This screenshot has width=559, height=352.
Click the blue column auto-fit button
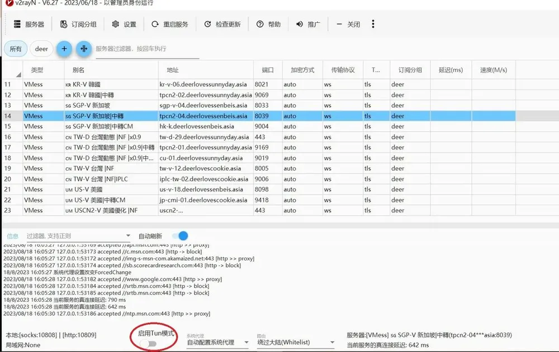click(x=84, y=49)
